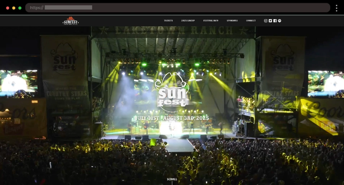Open the Tickets menu item
Image resolution: width=344 pixels, height=185 pixels.
coord(168,21)
